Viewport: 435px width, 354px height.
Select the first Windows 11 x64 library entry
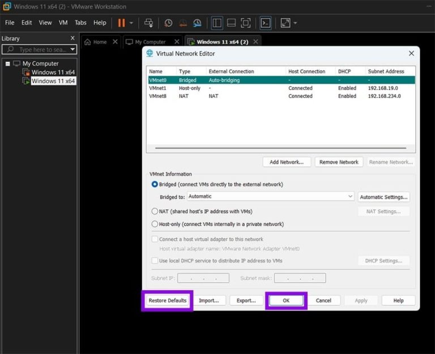pos(53,72)
